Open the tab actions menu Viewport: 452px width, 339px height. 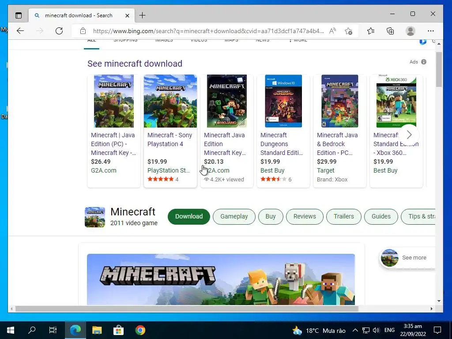19,15
